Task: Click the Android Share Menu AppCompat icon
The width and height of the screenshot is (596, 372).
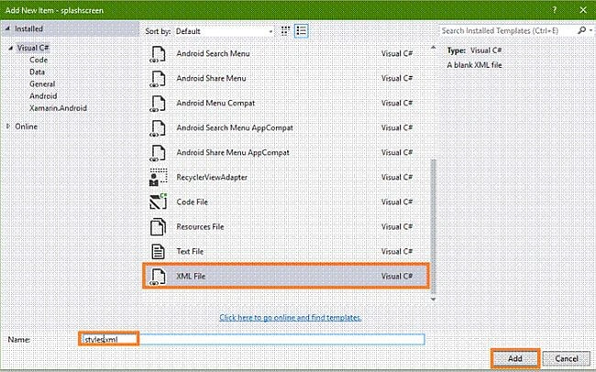Action: [x=158, y=152]
